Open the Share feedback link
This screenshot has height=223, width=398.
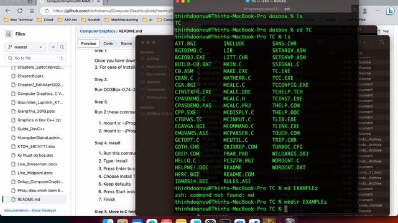(44, 211)
